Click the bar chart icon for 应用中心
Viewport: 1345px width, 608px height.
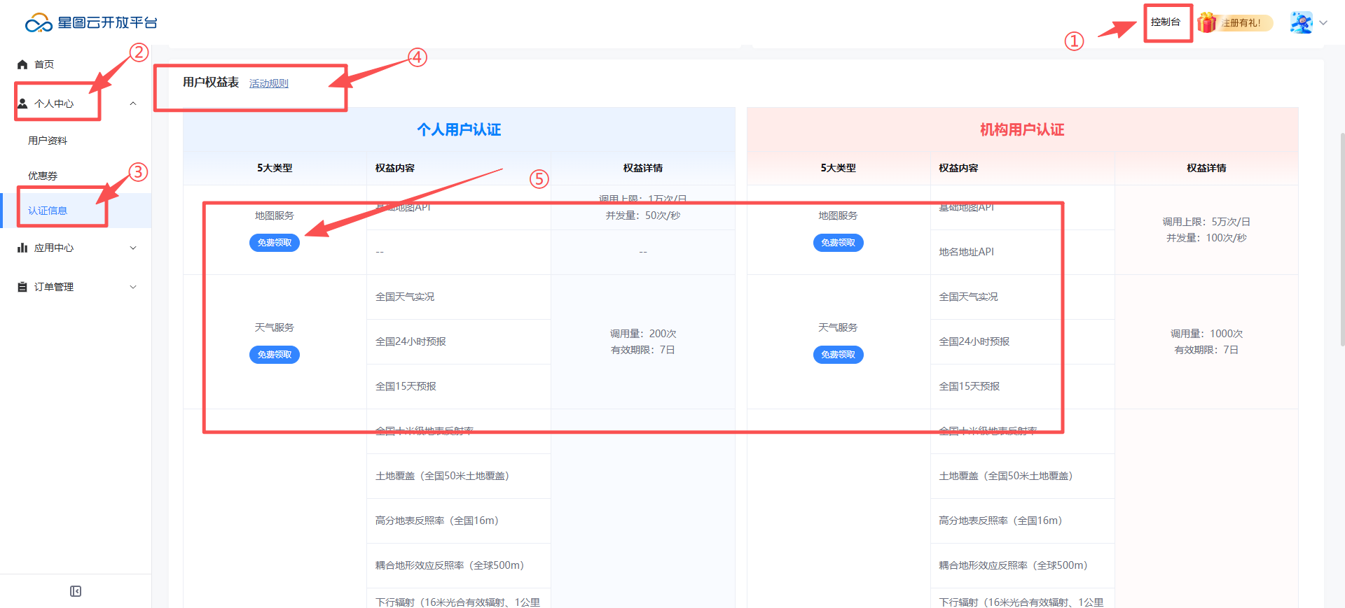point(22,248)
